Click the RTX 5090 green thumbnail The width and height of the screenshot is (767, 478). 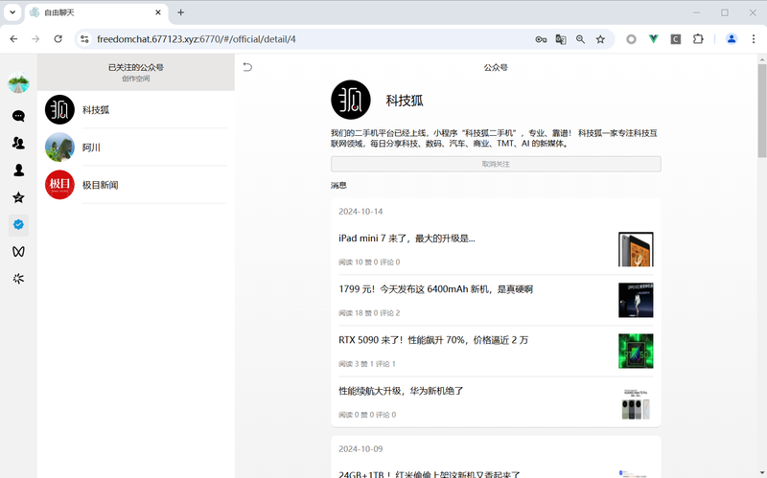point(636,351)
